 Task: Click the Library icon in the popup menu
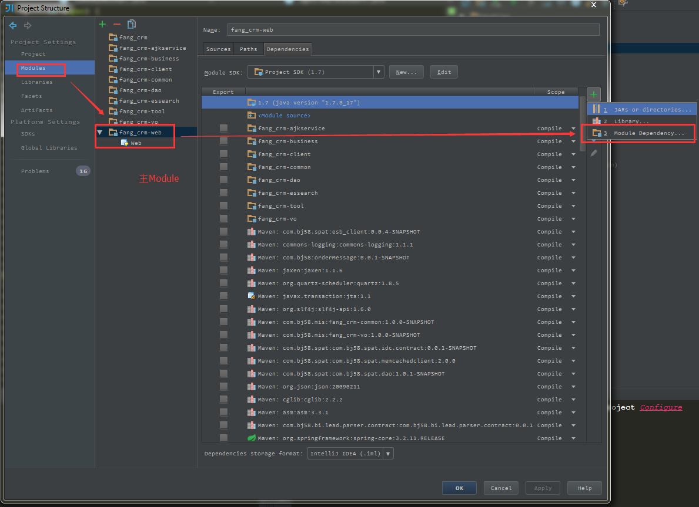(x=597, y=121)
